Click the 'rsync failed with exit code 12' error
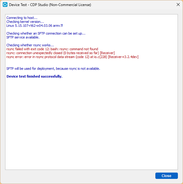Viewport: 183px width, 184px height. (52, 49)
